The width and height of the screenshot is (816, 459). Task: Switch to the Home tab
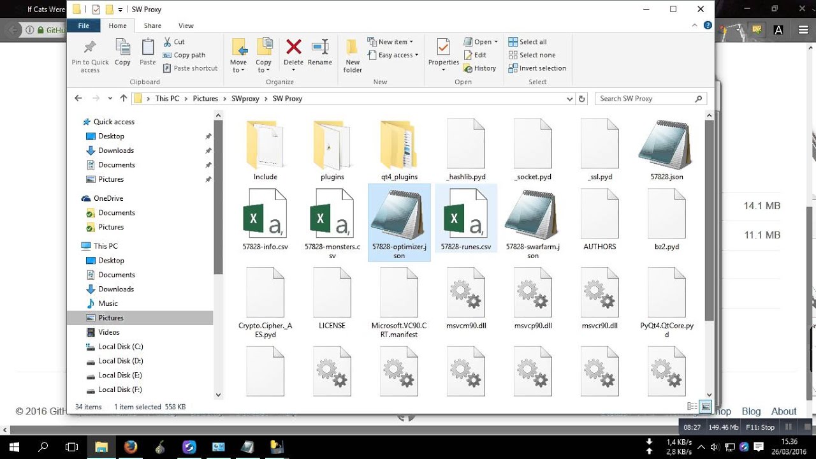click(117, 25)
